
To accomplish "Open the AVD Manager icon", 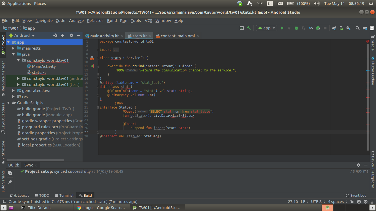I will 341,28.
